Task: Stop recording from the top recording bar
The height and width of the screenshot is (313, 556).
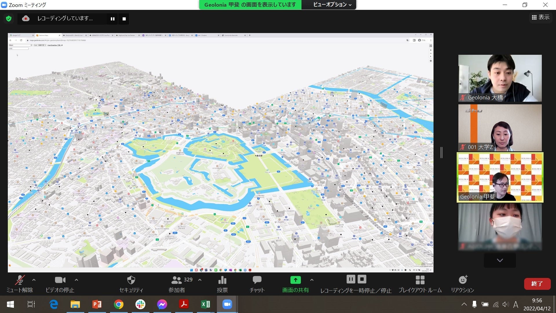Action: [124, 19]
